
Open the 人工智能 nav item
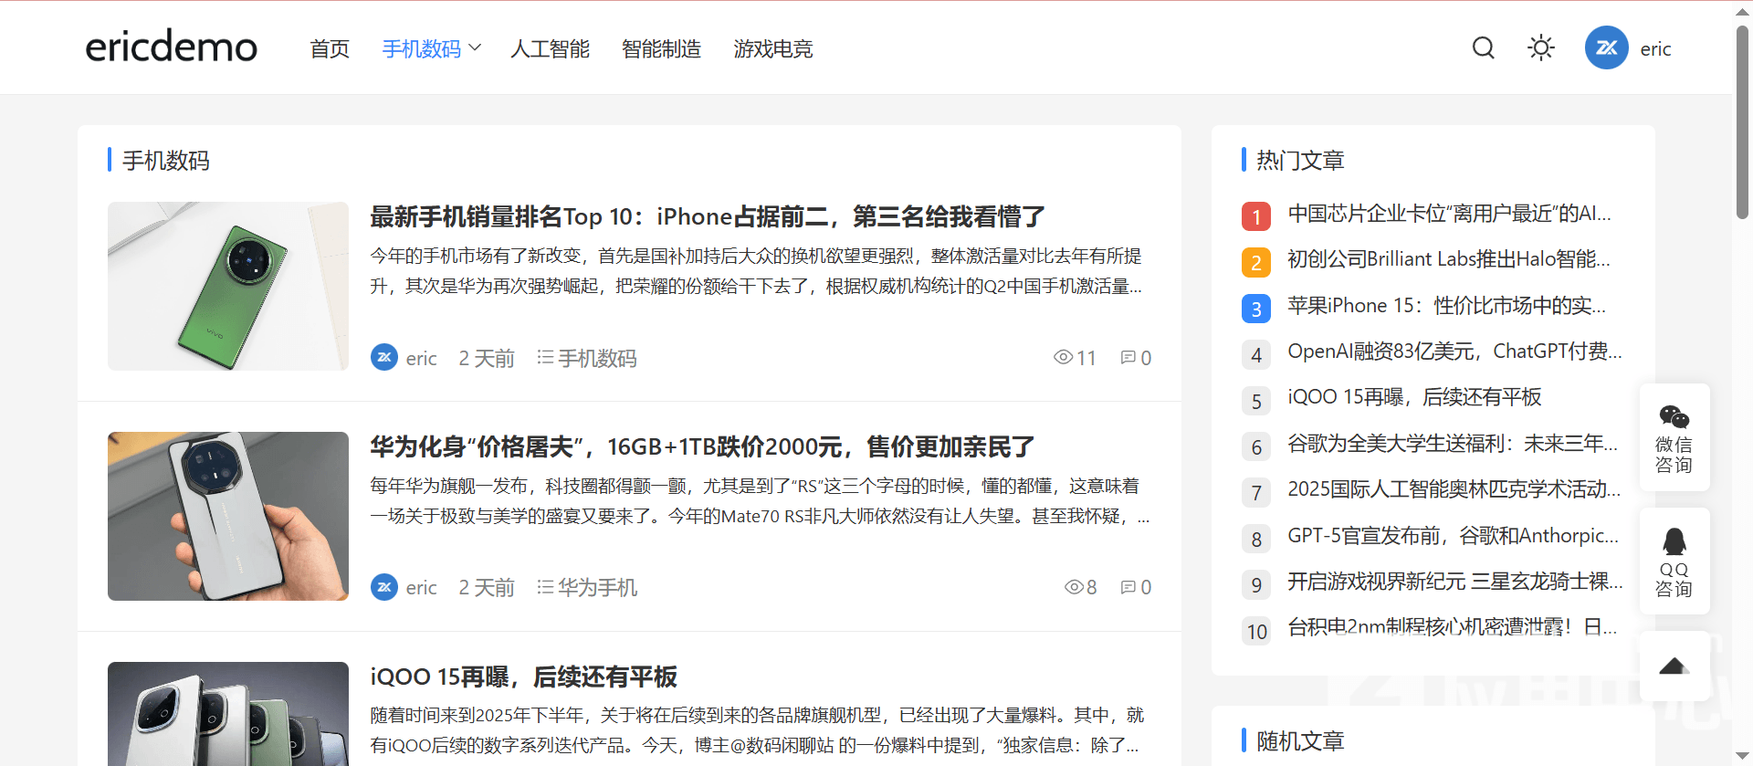[550, 48]
